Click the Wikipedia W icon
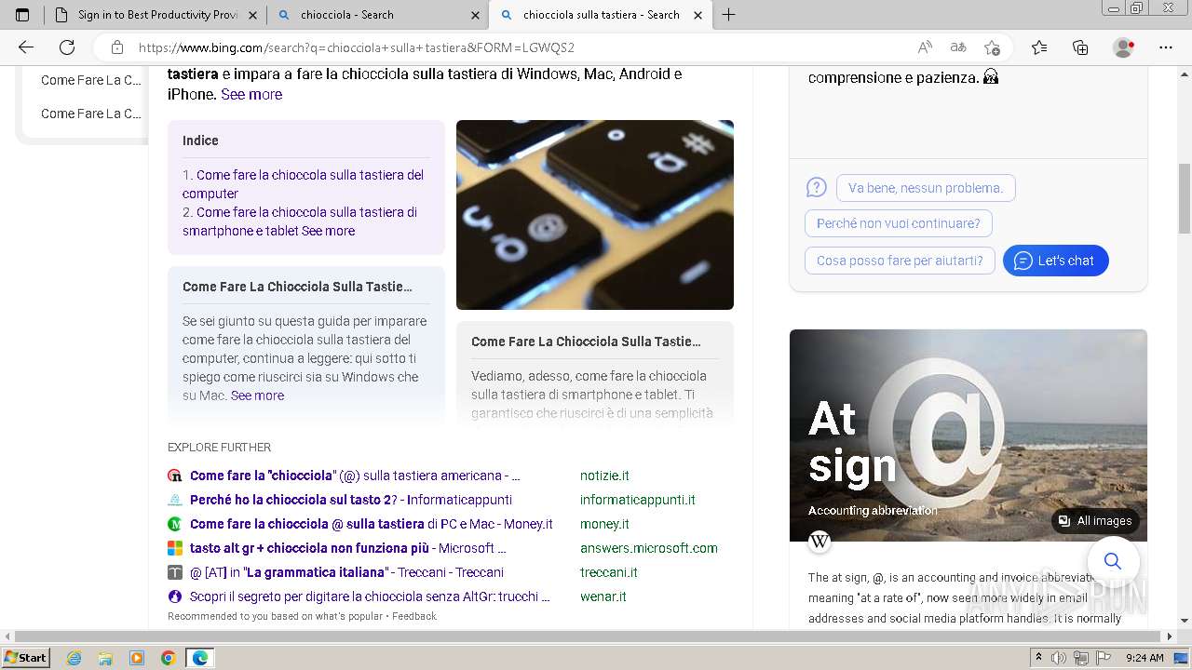 (x=819, y=541)
